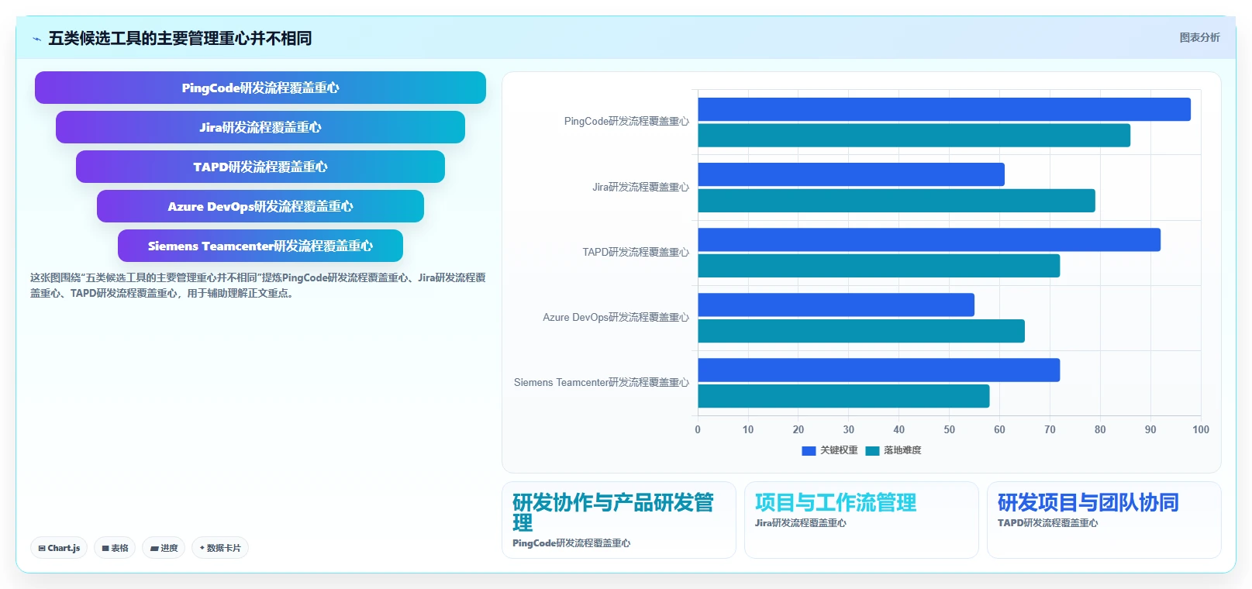Click PingCode blue 关键权重 bar
This screenshot has width=1252, height=589.
coord(944,109)
